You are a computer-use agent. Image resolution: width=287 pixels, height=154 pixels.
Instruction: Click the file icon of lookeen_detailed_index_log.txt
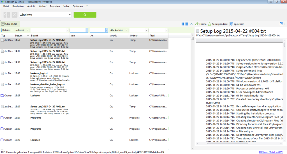tap(2, 85)
